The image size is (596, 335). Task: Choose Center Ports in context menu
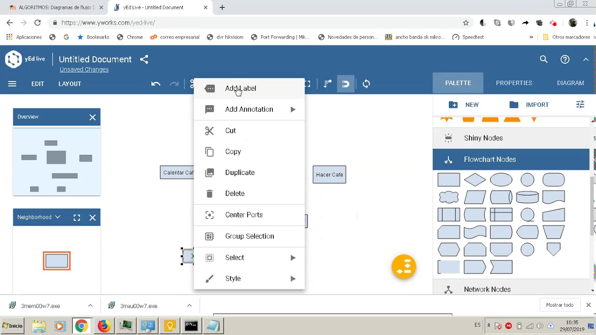pyautogui.click(x=249, y=215)
